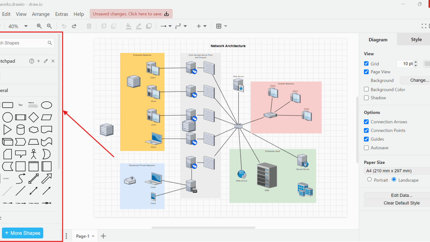This screenshot has height=242, width=430.
Task: Select the actor stick figure shape
Action: click(x=34, y=154)
